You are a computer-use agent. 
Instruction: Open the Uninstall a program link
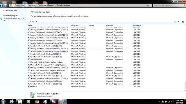pos(10,16)
